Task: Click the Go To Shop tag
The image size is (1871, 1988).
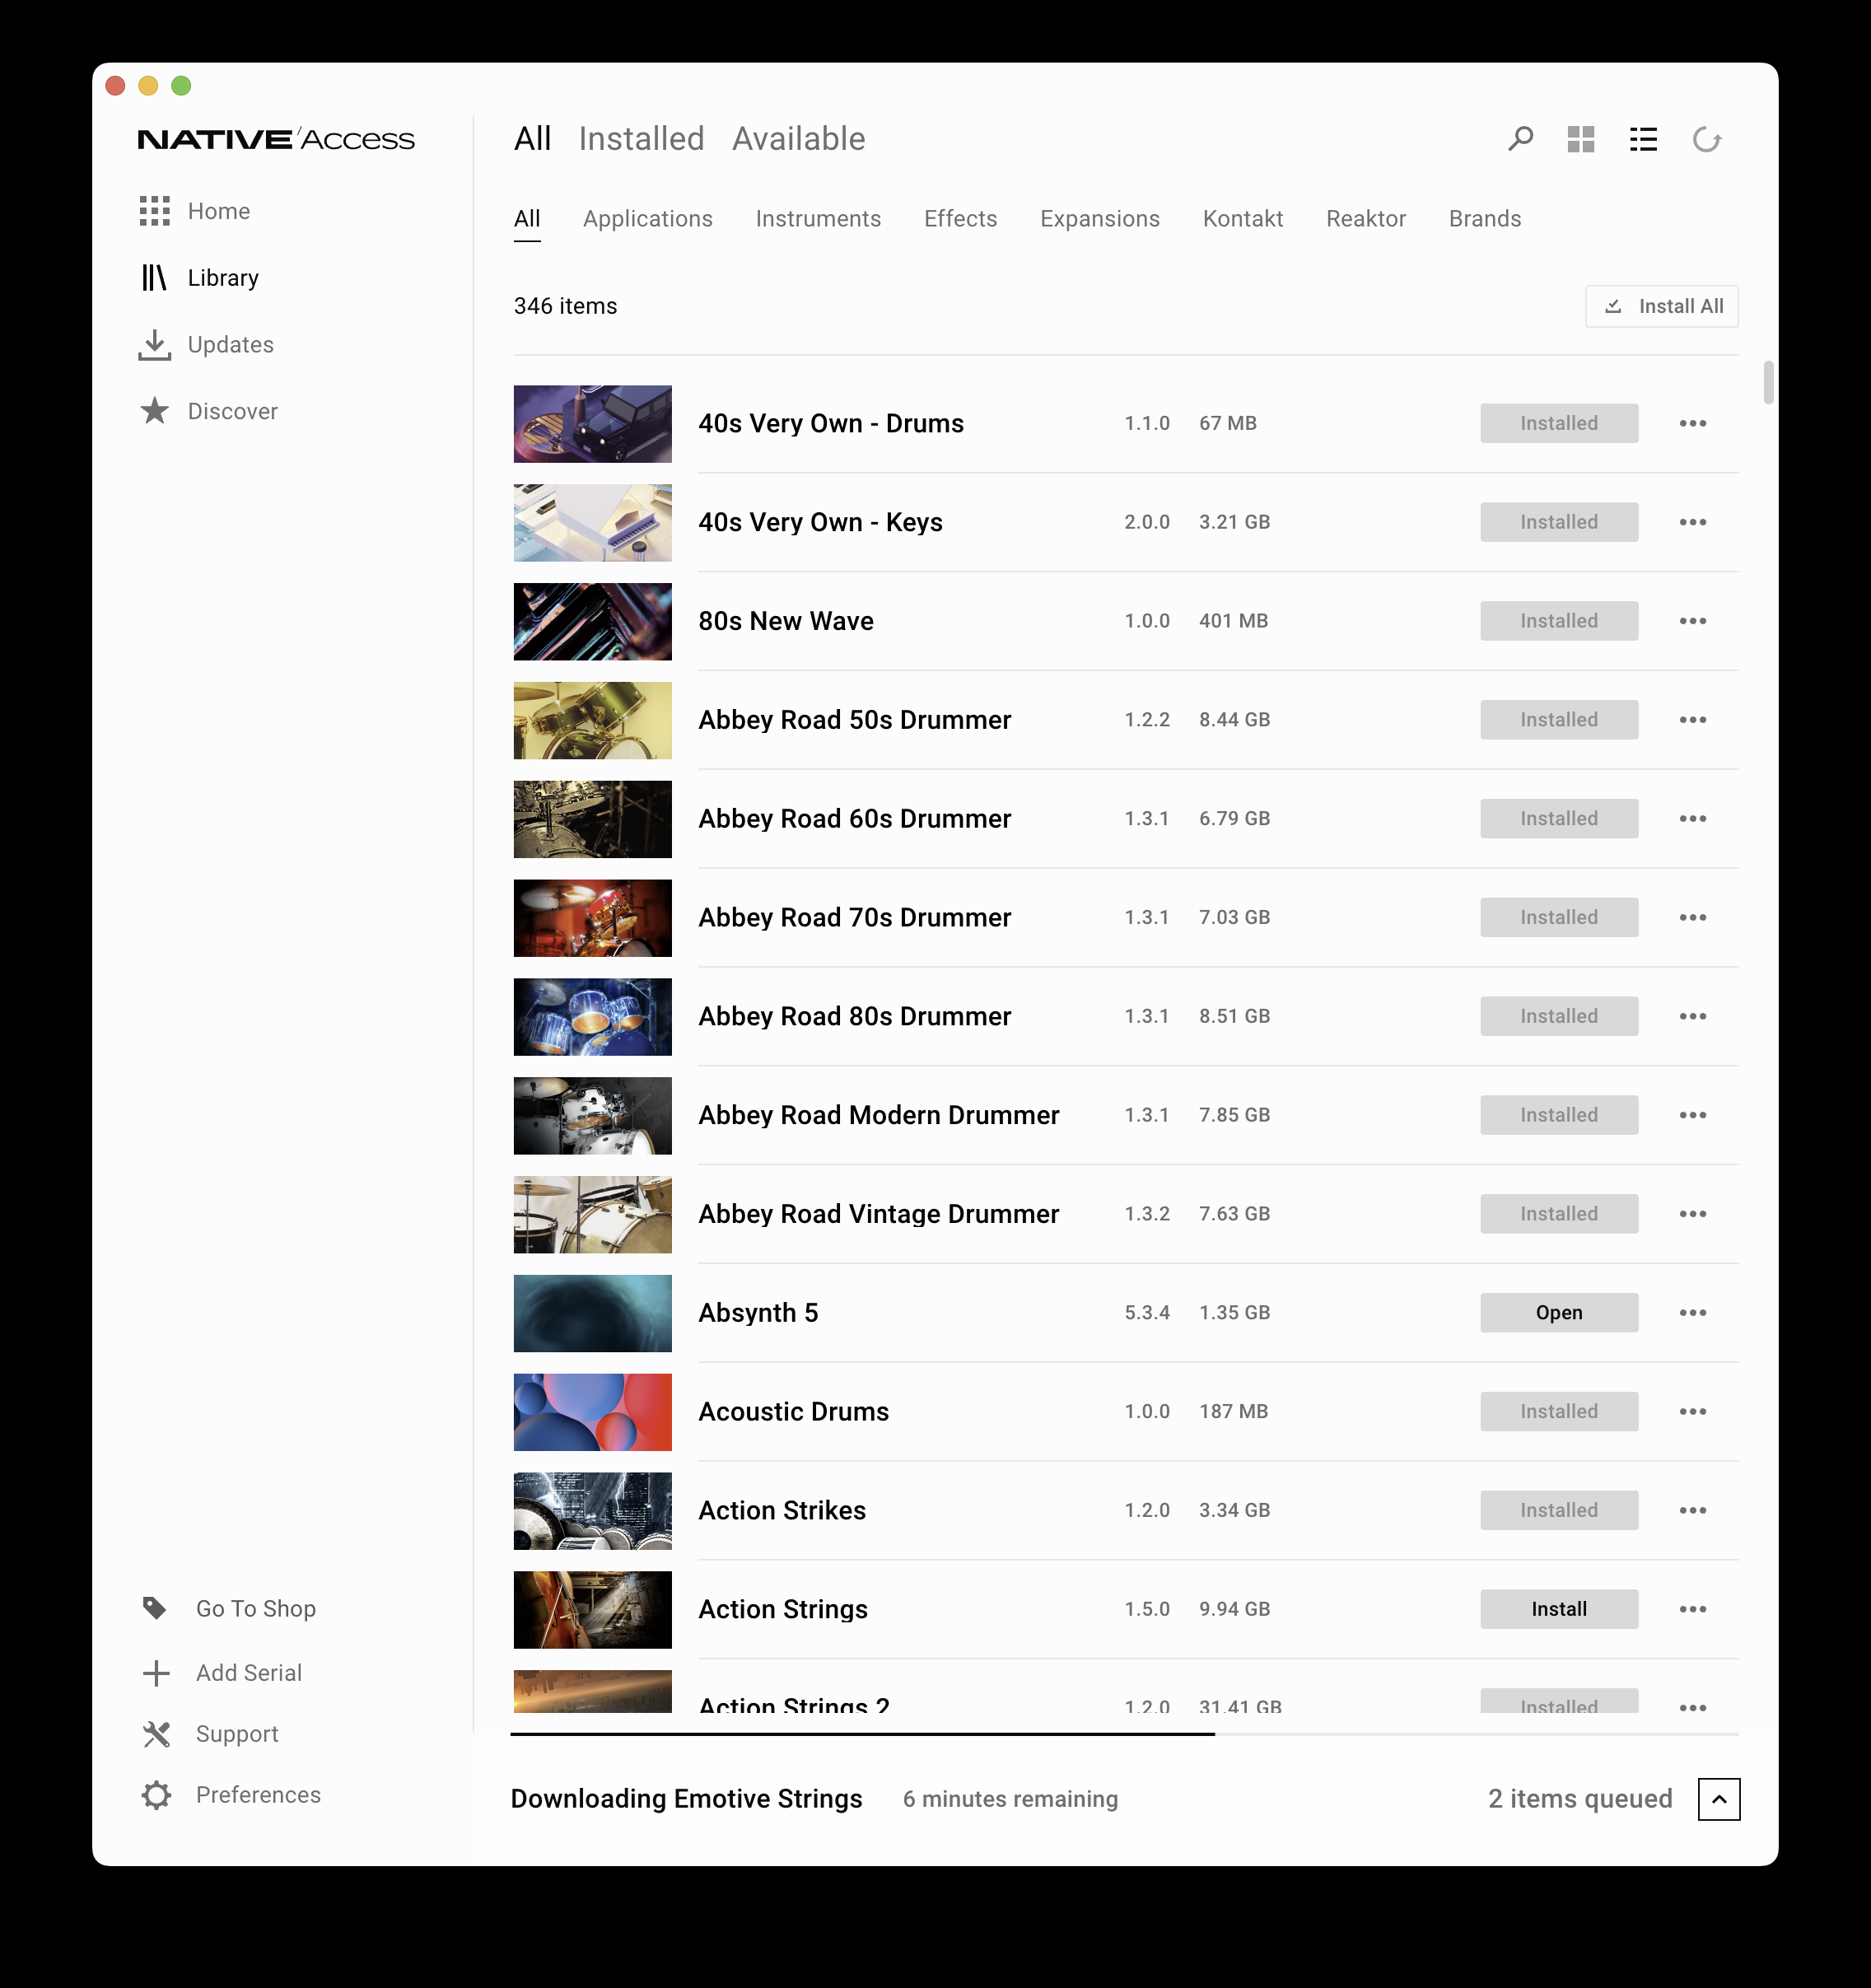Action: tap(154, 1608)
